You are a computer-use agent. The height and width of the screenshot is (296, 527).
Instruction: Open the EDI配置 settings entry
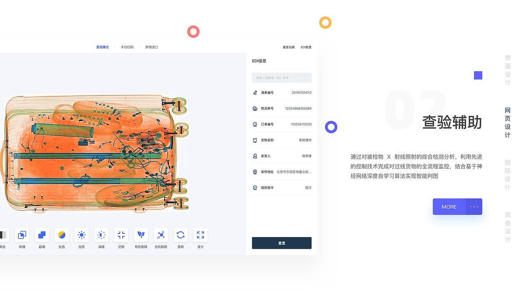306,47
